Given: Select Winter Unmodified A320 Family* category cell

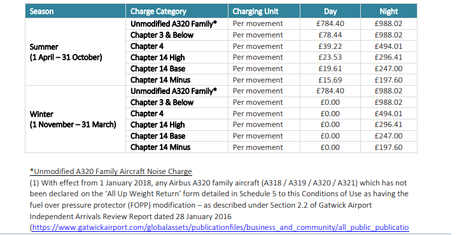Looking at the screenshot, I should (177, 91).
